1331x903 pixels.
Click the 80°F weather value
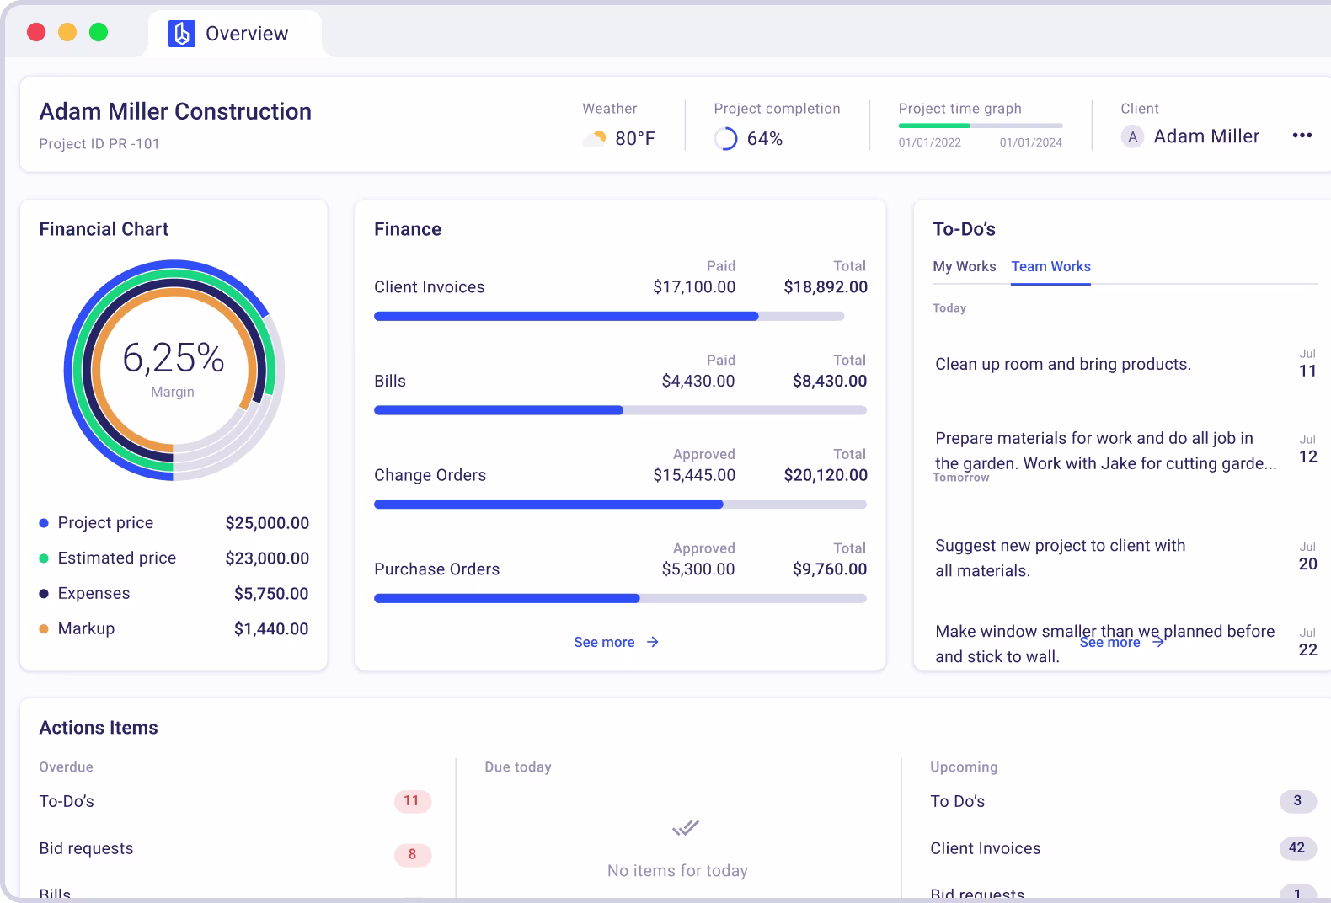(x=635, y=139)
